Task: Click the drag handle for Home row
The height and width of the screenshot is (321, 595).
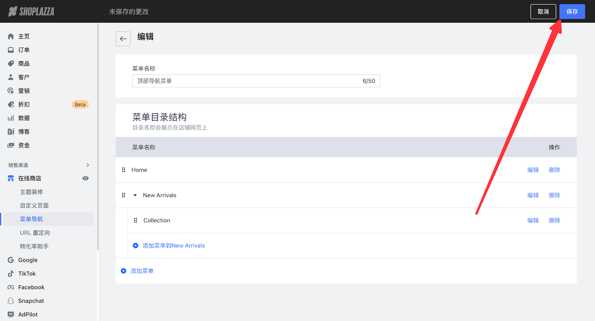Action: (123, 170)
